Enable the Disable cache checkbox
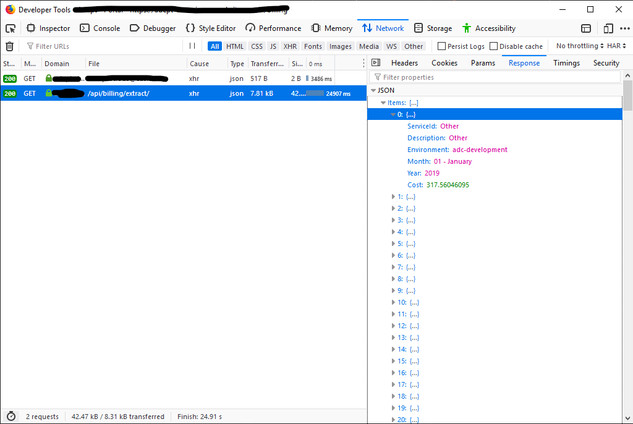The image size is (633, 424). pyautogui.click(x=493, y=46)
